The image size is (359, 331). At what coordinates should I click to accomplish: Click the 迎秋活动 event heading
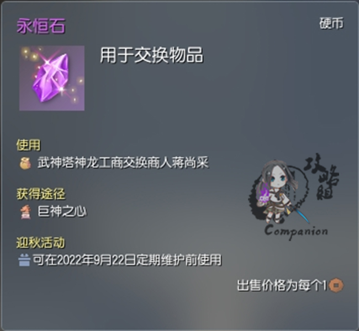[40, 243]
